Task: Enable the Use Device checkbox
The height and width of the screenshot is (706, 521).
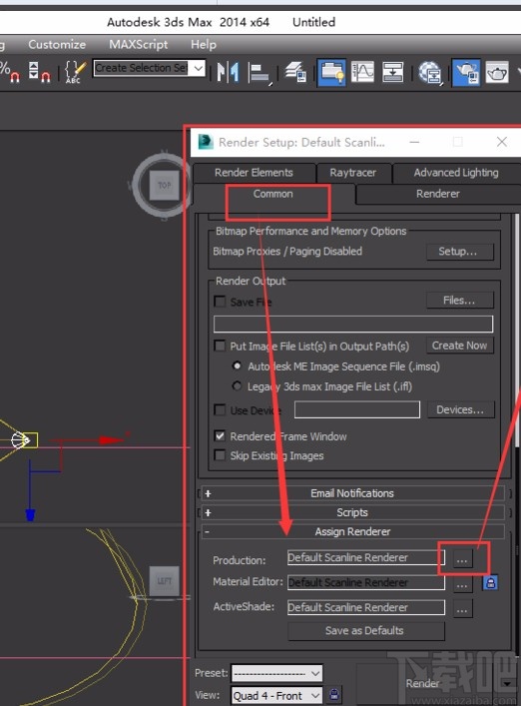Action: pos(220,410)
